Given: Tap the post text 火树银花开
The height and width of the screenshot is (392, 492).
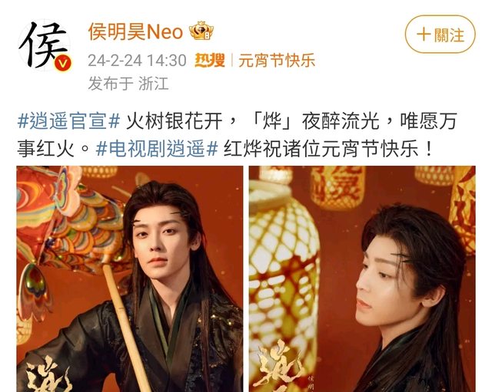Looking at the screenshot, I should (175, 121).
